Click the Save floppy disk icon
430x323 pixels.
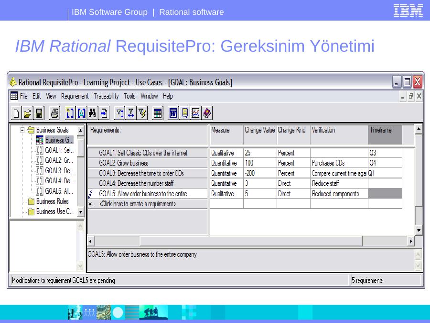39,113
